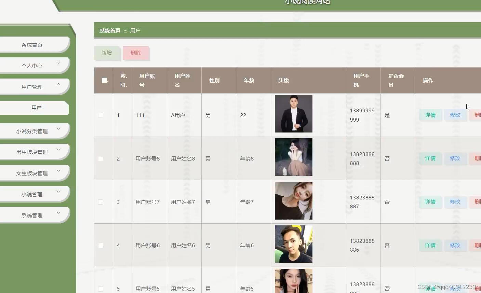481x293 pixels.
Task: Check the checkbox for 用户账号7 row
Action: coord(101,202)
